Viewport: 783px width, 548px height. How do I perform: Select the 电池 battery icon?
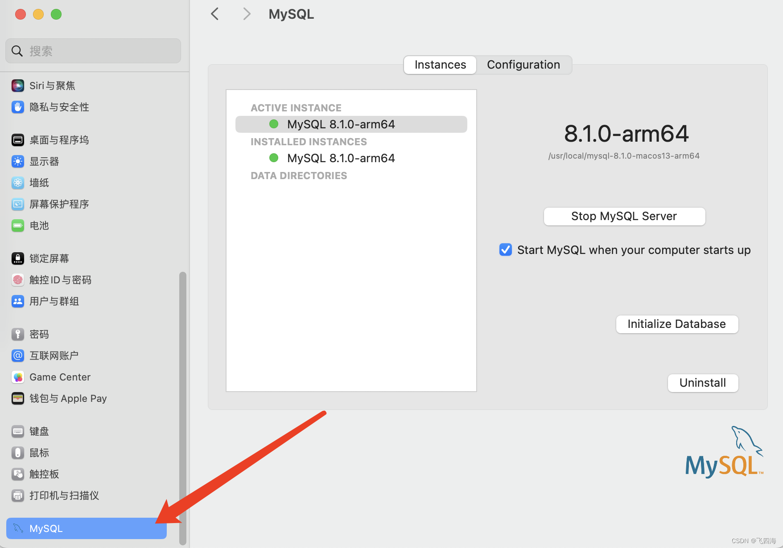coord(18,225)
